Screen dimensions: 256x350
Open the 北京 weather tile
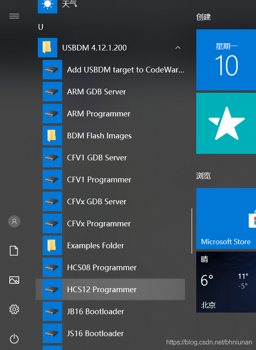point(226,282)
